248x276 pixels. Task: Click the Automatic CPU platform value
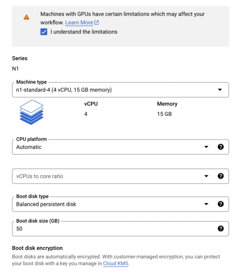pyautogui.click(x=29, y=147)
